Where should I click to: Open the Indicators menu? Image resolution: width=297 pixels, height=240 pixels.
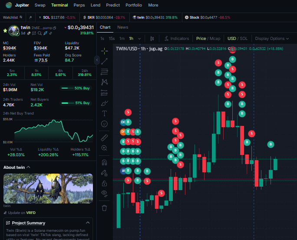click(x=177, y=39)
